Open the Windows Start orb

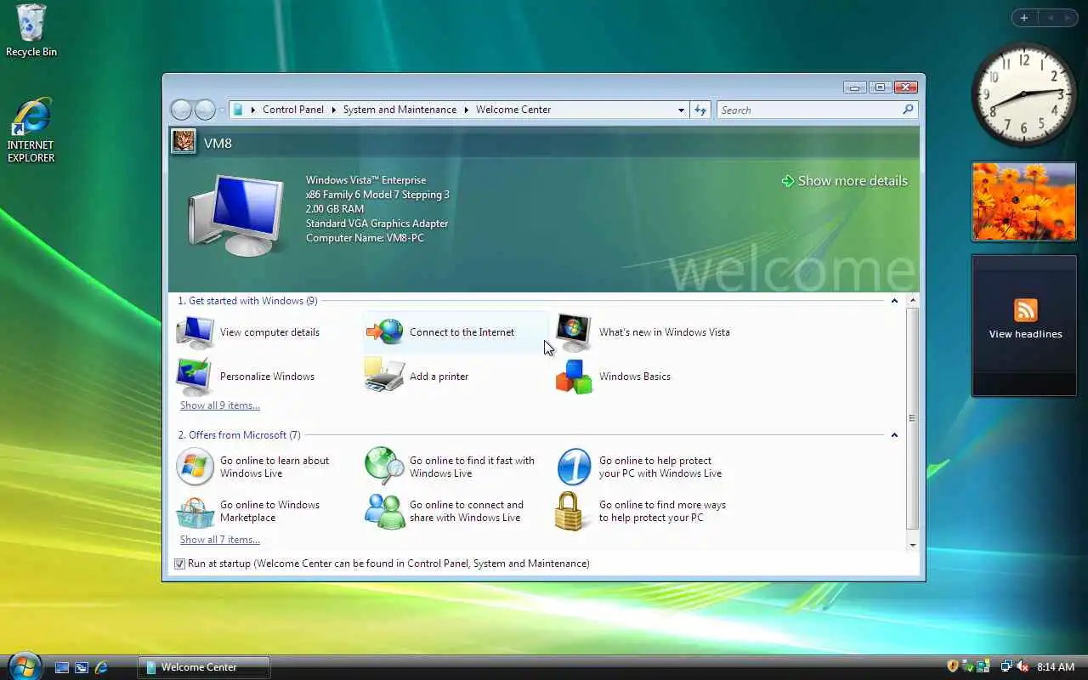pos(23,666)
